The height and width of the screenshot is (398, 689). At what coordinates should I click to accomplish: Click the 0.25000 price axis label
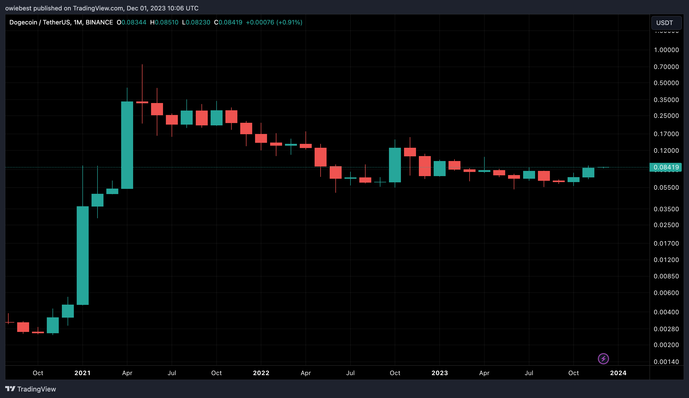[666, 115]
